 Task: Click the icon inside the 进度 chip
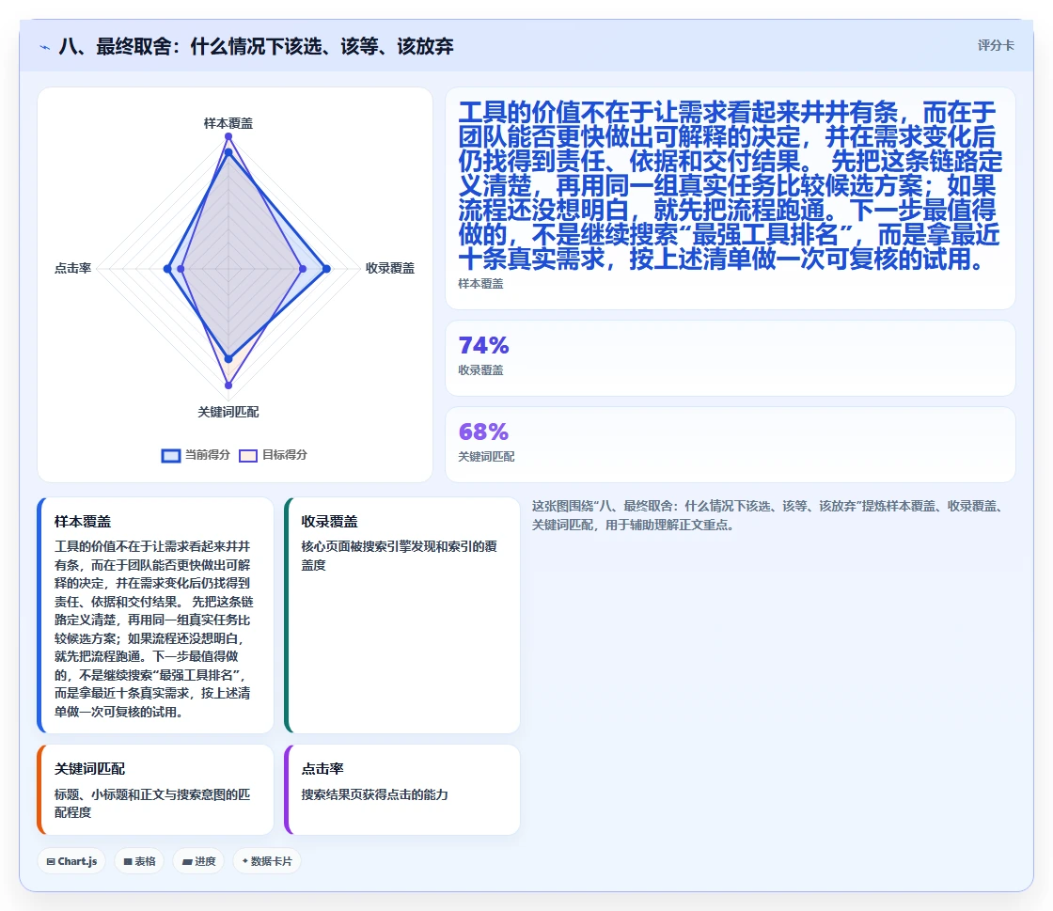point(187,862)
